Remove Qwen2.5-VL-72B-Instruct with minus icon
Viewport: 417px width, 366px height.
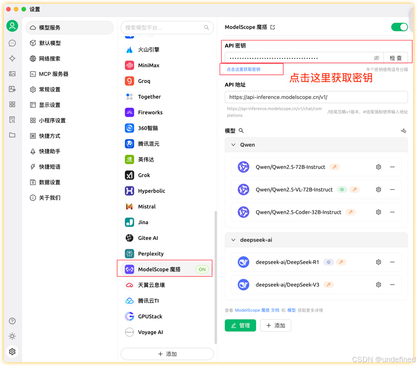(392, 189)
